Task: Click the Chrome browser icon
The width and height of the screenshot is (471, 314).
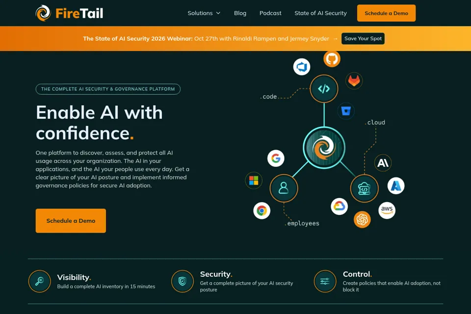Action: tap(262, 210)
